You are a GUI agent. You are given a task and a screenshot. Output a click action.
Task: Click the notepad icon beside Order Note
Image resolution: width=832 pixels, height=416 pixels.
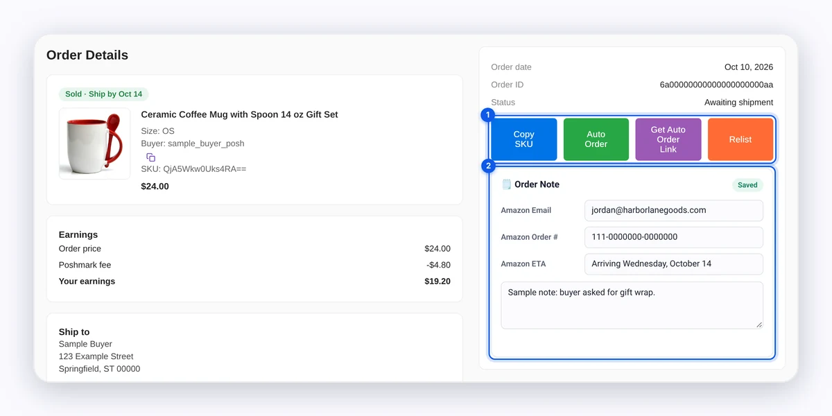click(x=506, y=184)
